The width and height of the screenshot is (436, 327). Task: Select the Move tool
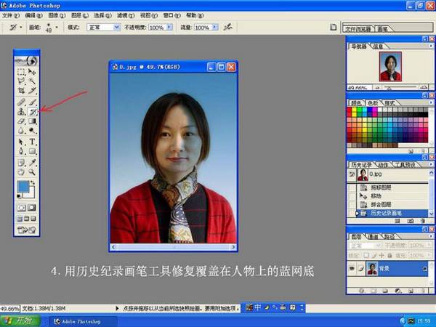click(x=32, y=72)
